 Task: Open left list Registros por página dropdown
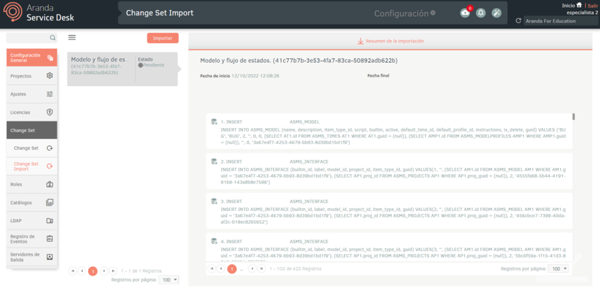pyautogui.click(x=168, y=280)
